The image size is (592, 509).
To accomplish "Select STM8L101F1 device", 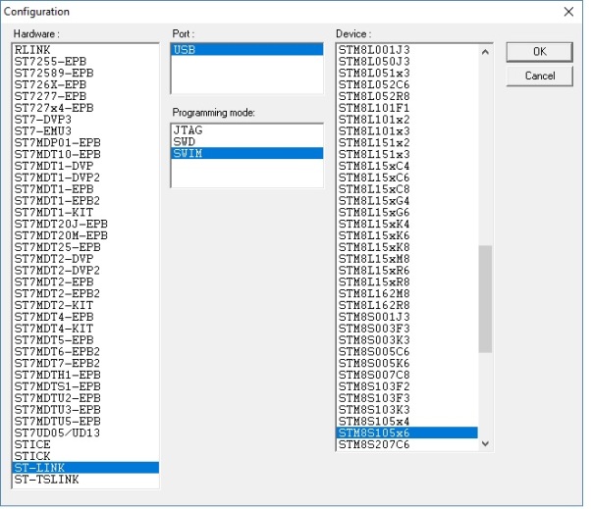I will [x=407, y=108].
